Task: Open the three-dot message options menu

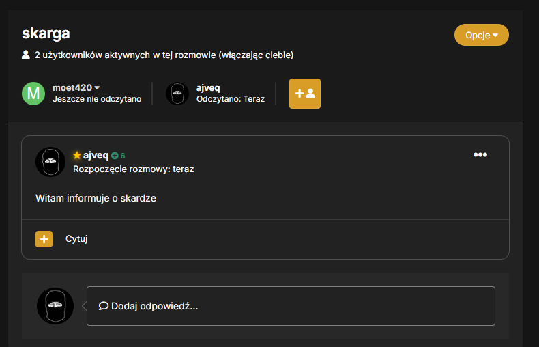Action: [480, 154]
